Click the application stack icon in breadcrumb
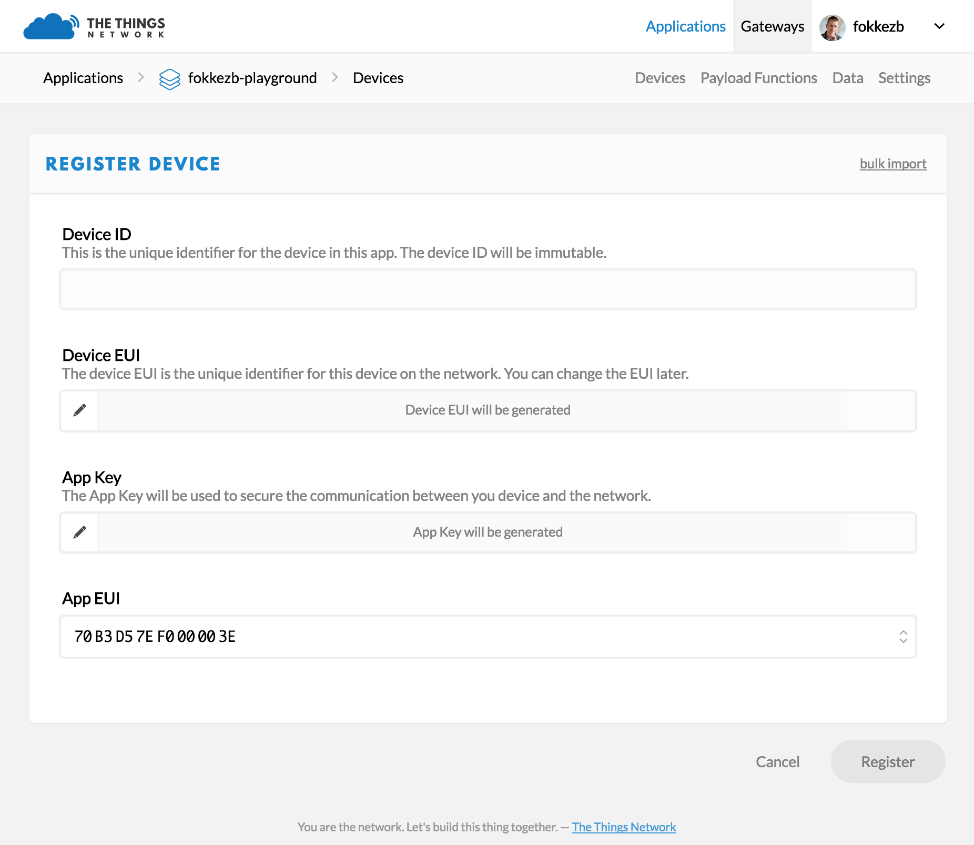 [x=169, y=78]
